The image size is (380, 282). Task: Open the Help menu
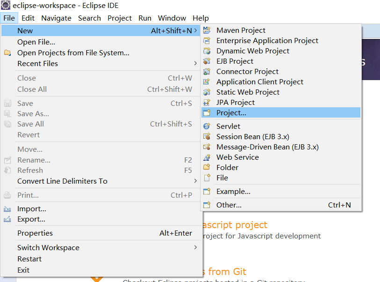[x=201, y=18]
